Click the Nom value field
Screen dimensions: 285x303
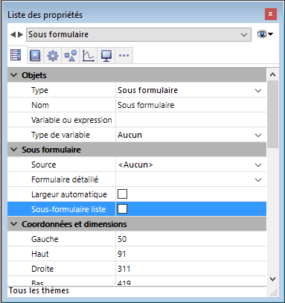(191, 105)
